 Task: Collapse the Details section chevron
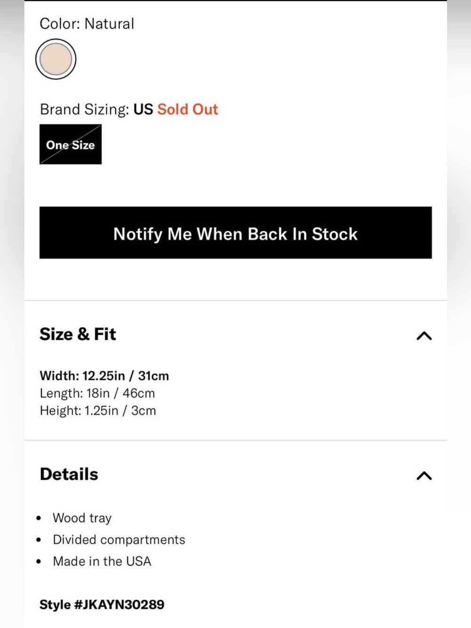[x=424, y=476]
